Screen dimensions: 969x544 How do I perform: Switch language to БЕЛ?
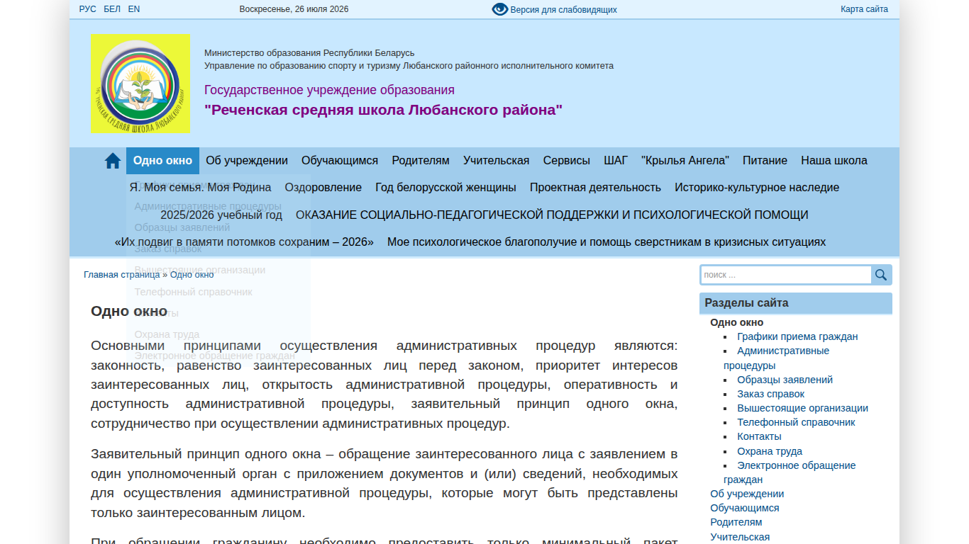tap(112, 9)
